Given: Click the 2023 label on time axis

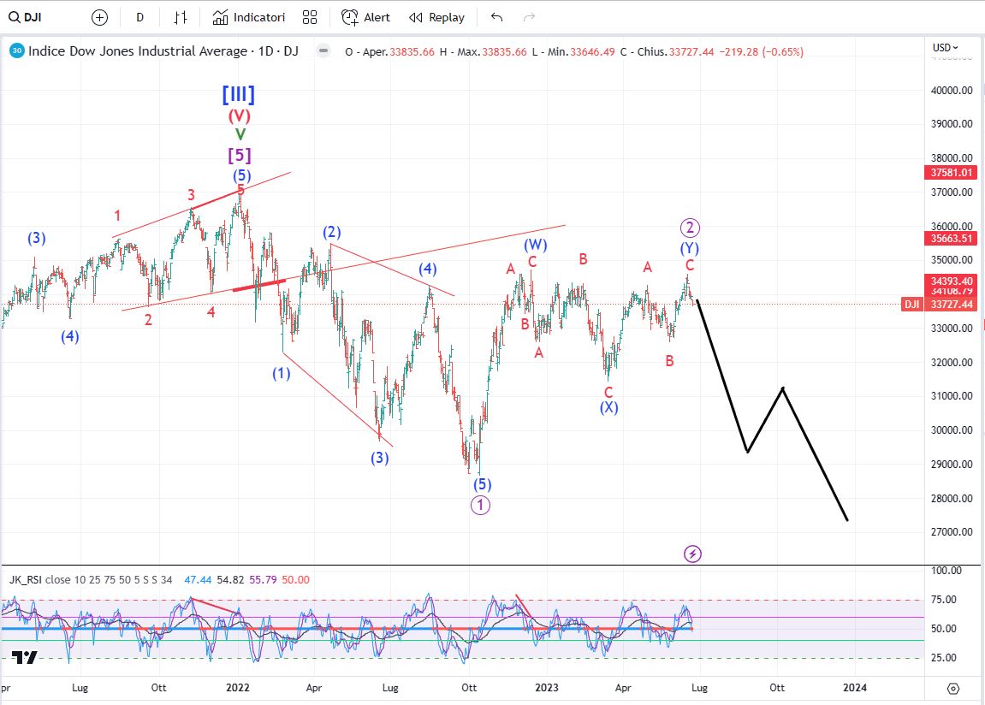Looking at the screenshot, I should (x=547, y=687).
